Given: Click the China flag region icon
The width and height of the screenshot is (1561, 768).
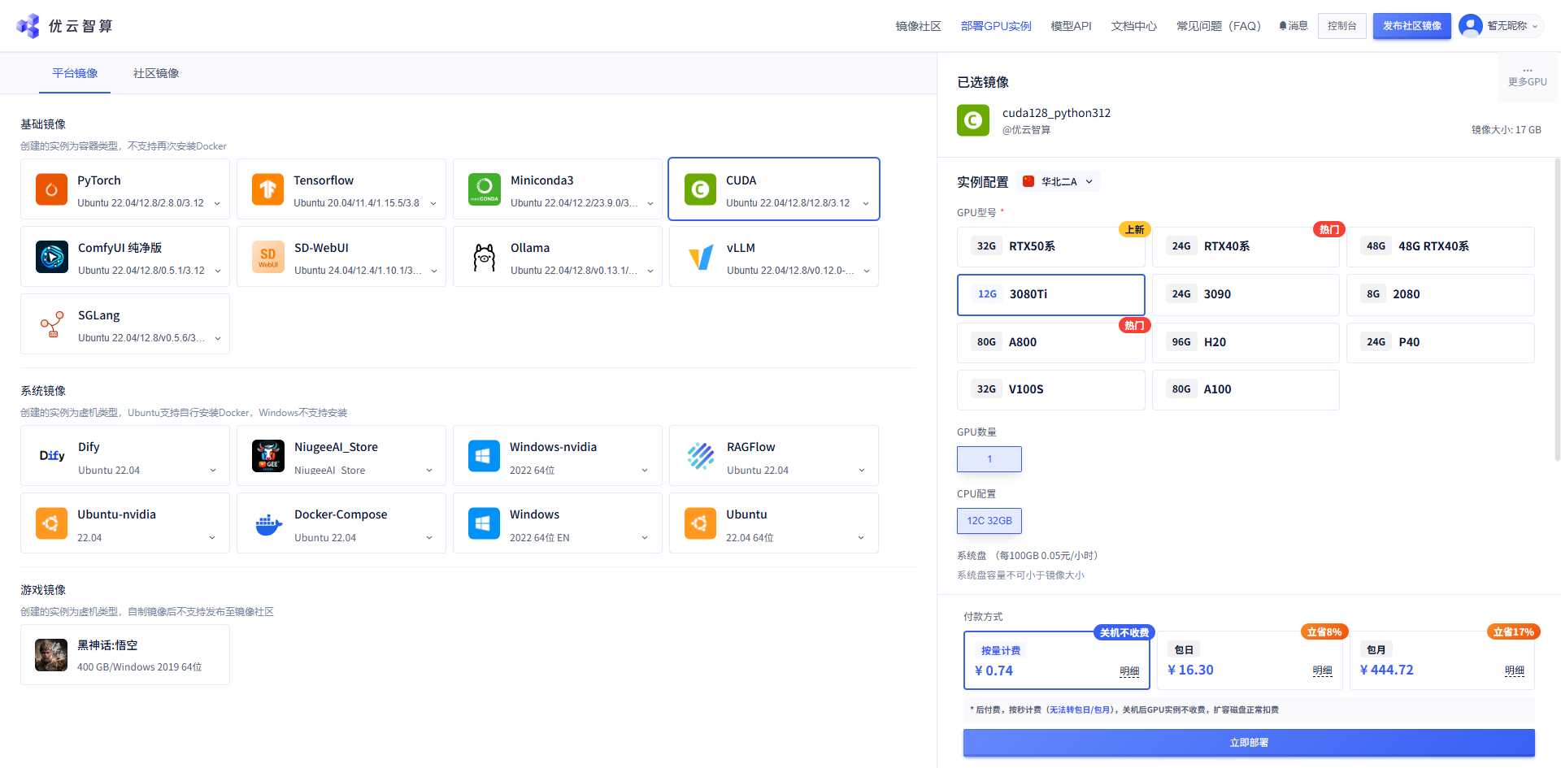Looking at the screenshot, I should [1028, 181].
